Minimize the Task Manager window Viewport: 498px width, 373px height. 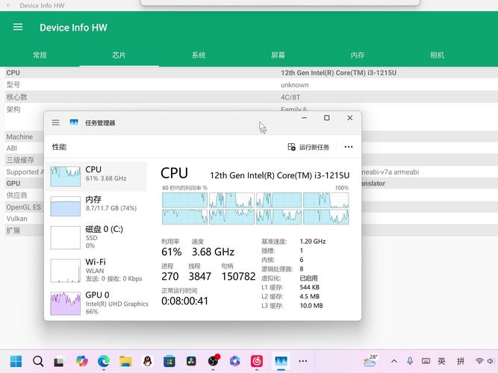pos(304,118)
